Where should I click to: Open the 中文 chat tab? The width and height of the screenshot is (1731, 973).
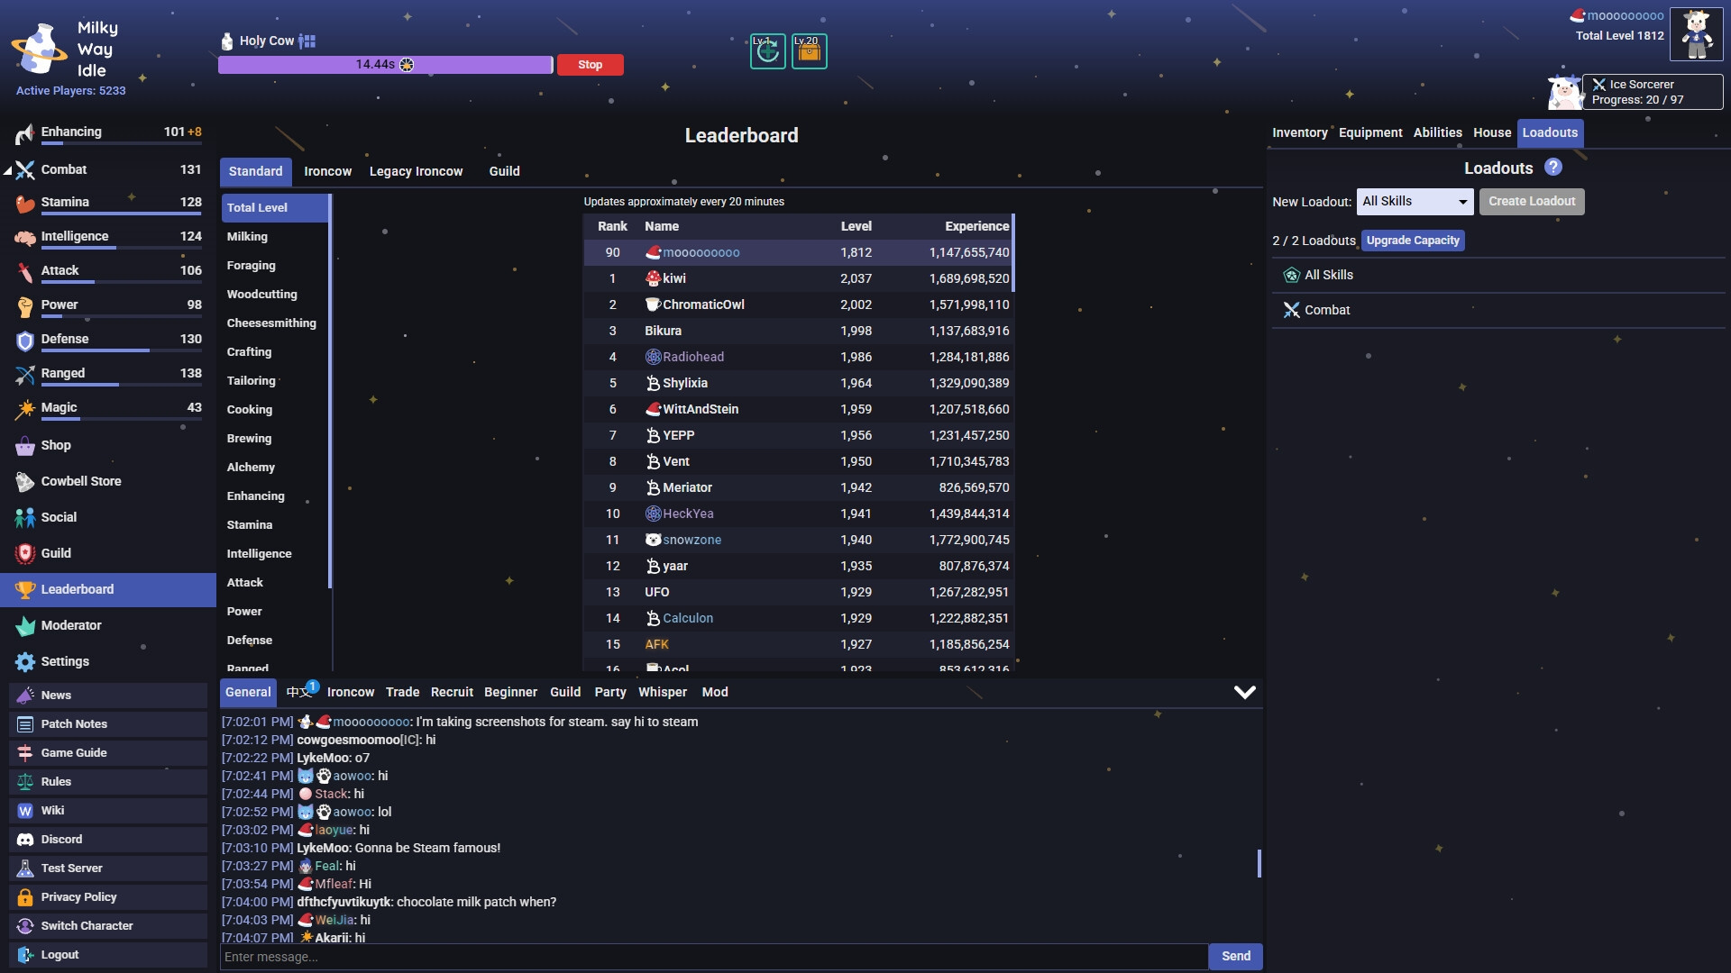299,692
